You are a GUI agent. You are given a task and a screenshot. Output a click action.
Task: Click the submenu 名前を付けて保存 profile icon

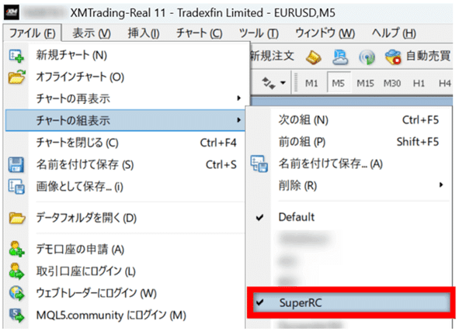pos(259,164)
